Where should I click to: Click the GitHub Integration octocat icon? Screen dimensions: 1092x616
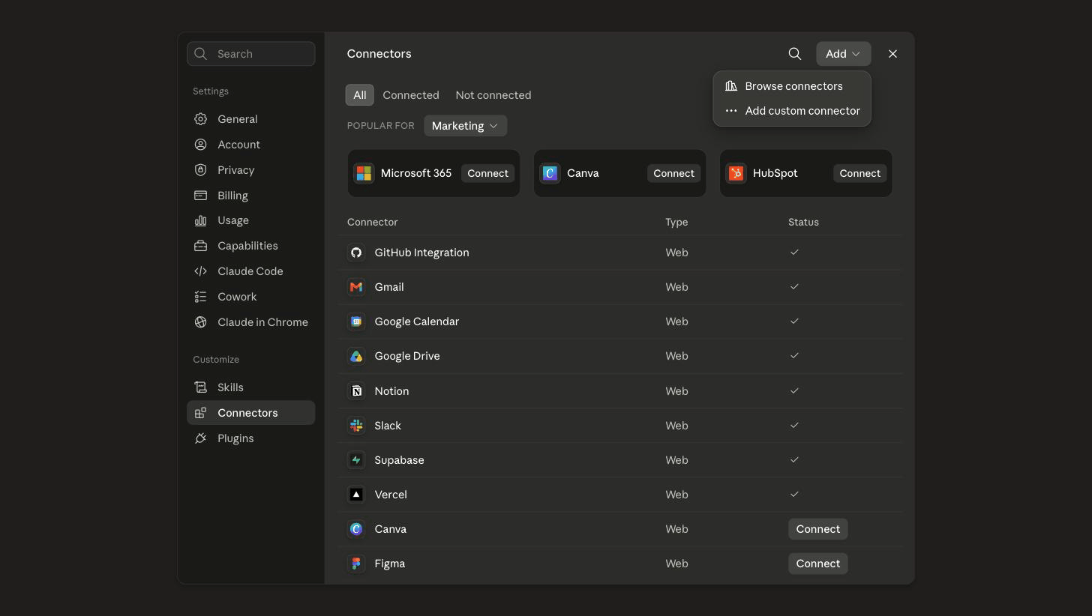click(356, 253)
